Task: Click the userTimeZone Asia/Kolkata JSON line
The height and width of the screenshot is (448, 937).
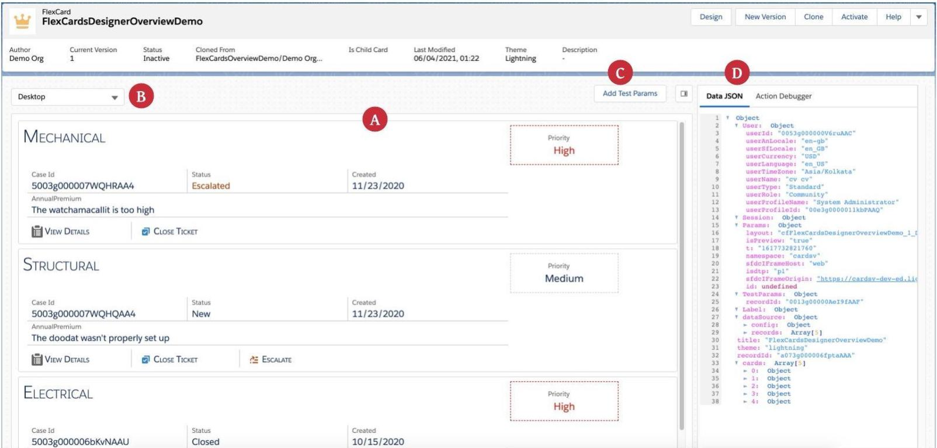Action: (x=800, y=171)
